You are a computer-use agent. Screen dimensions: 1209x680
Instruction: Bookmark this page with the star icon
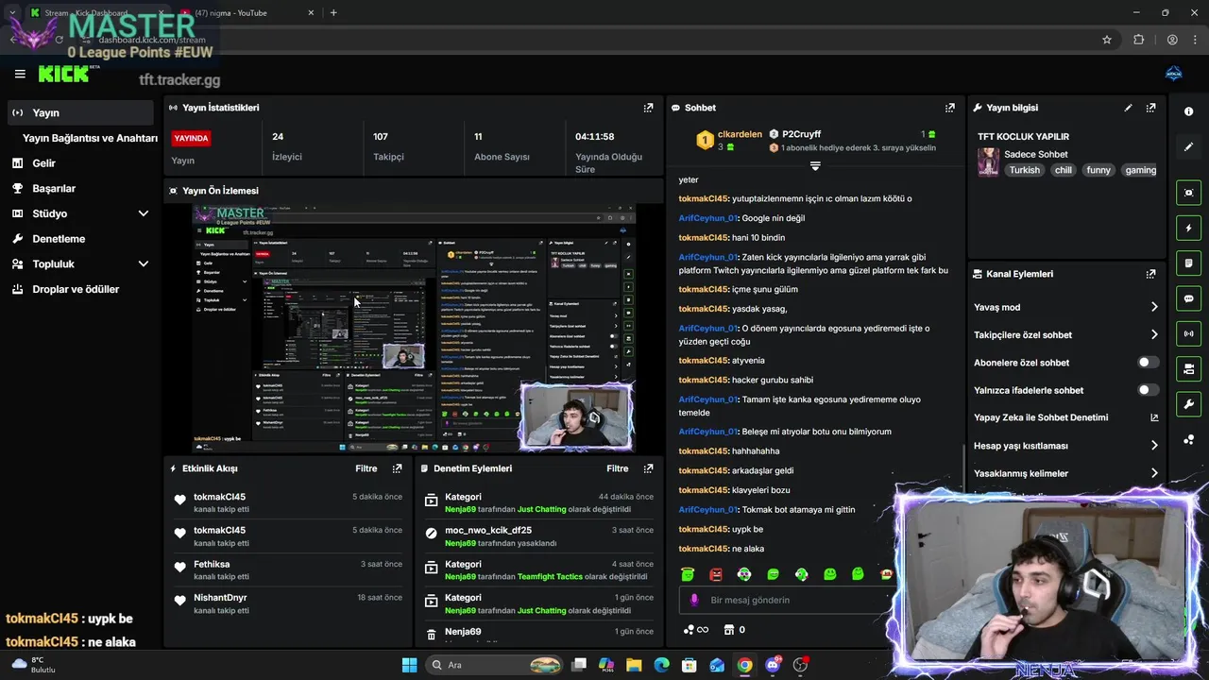(1107, 40)
